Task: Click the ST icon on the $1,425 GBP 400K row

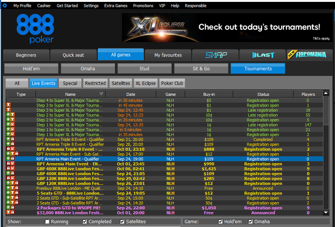Action: click(12, 169)
